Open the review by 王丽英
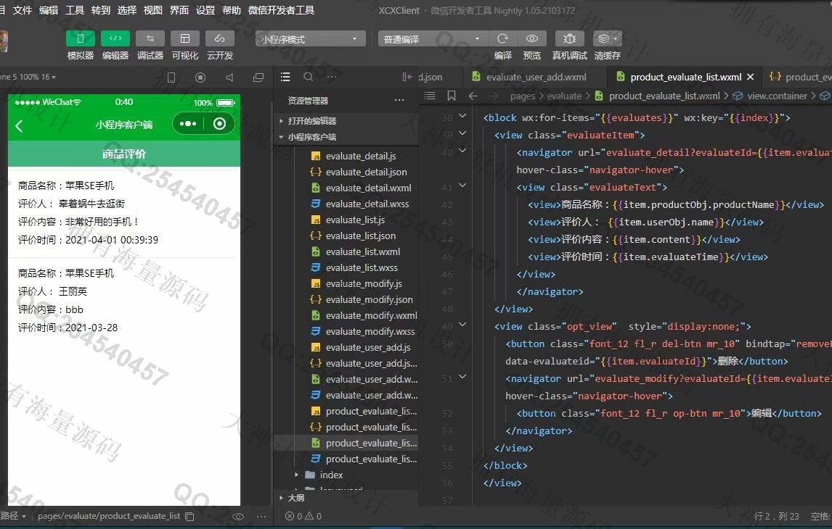 (124, 300)
